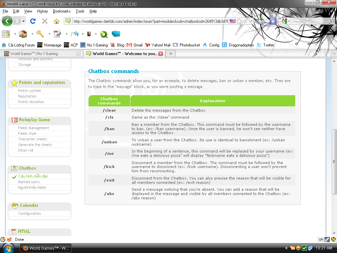Open the Yahoo! Mail bookmark

(158, 45)
